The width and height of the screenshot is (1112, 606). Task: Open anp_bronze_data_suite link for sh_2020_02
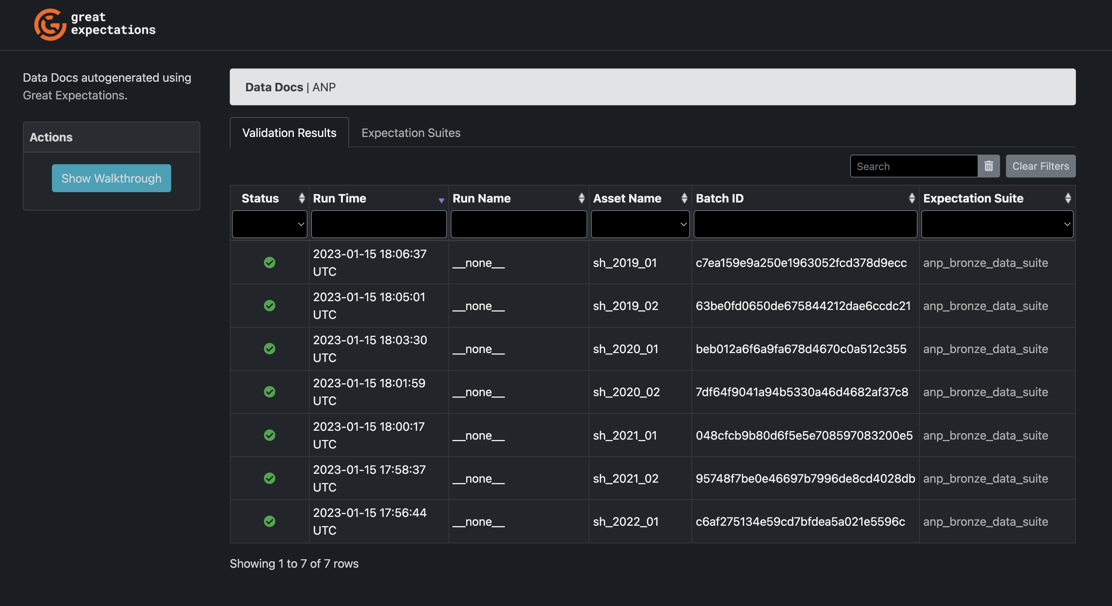[985, 392]
